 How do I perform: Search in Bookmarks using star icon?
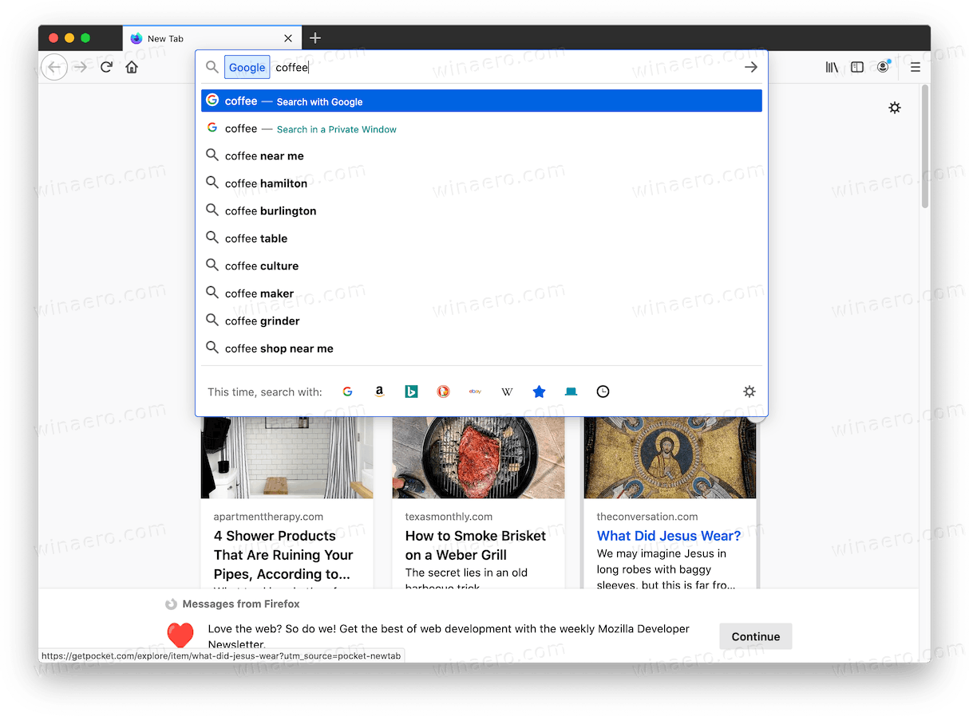click(539, 391)
